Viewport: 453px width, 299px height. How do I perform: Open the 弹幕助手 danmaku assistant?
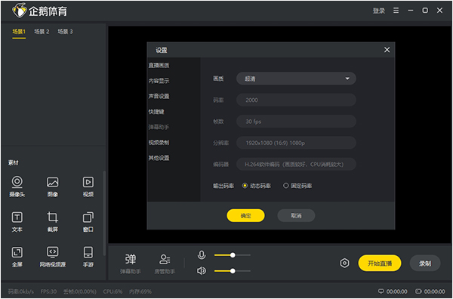[x=131, y=264]
